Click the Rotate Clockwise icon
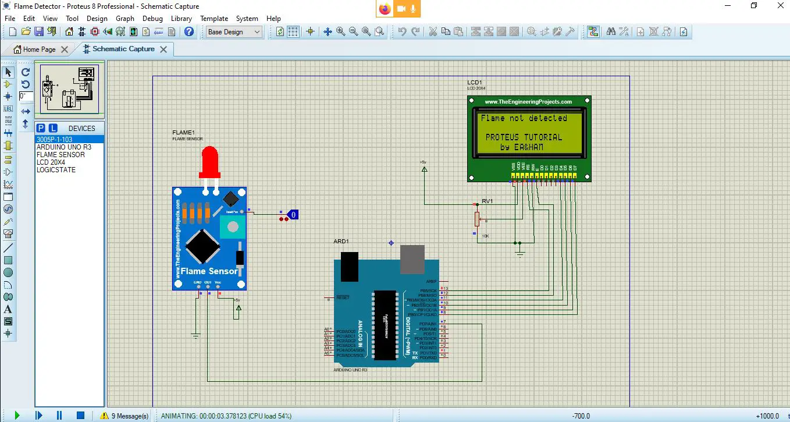The height and width of the screenshot is (422, 790). pos(26,72)
